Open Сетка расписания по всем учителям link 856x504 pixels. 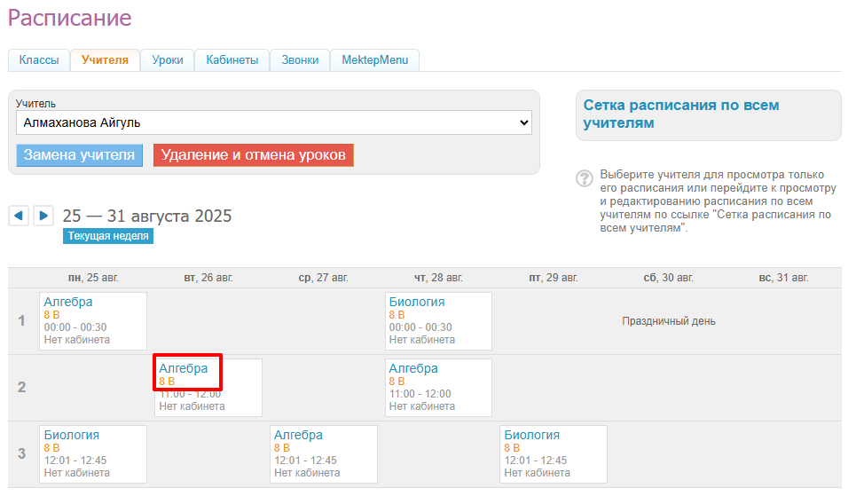pyautogui.click(x=680, y=114)
